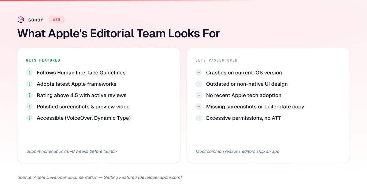Viewport: 367px width, 196px height.
Task: Select "Missing screenshots or boilerplate copy" text
Action: (x=255, y=107)
